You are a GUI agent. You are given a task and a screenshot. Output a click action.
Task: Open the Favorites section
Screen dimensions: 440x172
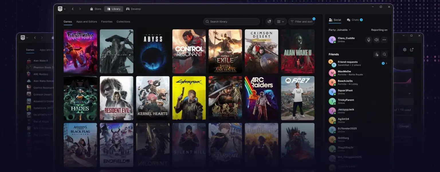[x=107, y=22]
